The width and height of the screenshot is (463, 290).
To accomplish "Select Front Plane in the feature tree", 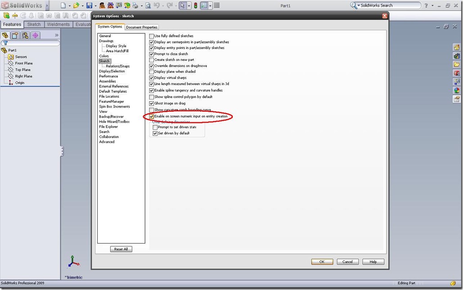I will (x=24, y=63).
